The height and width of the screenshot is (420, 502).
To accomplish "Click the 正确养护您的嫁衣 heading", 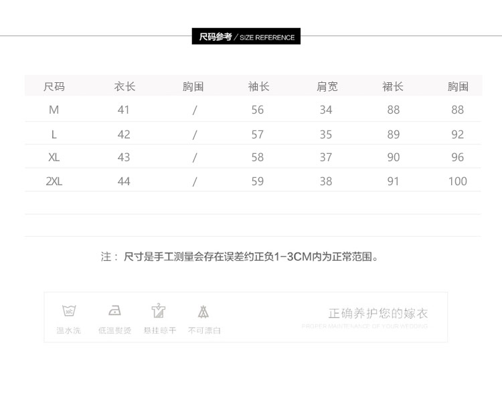I will [378, 313].
